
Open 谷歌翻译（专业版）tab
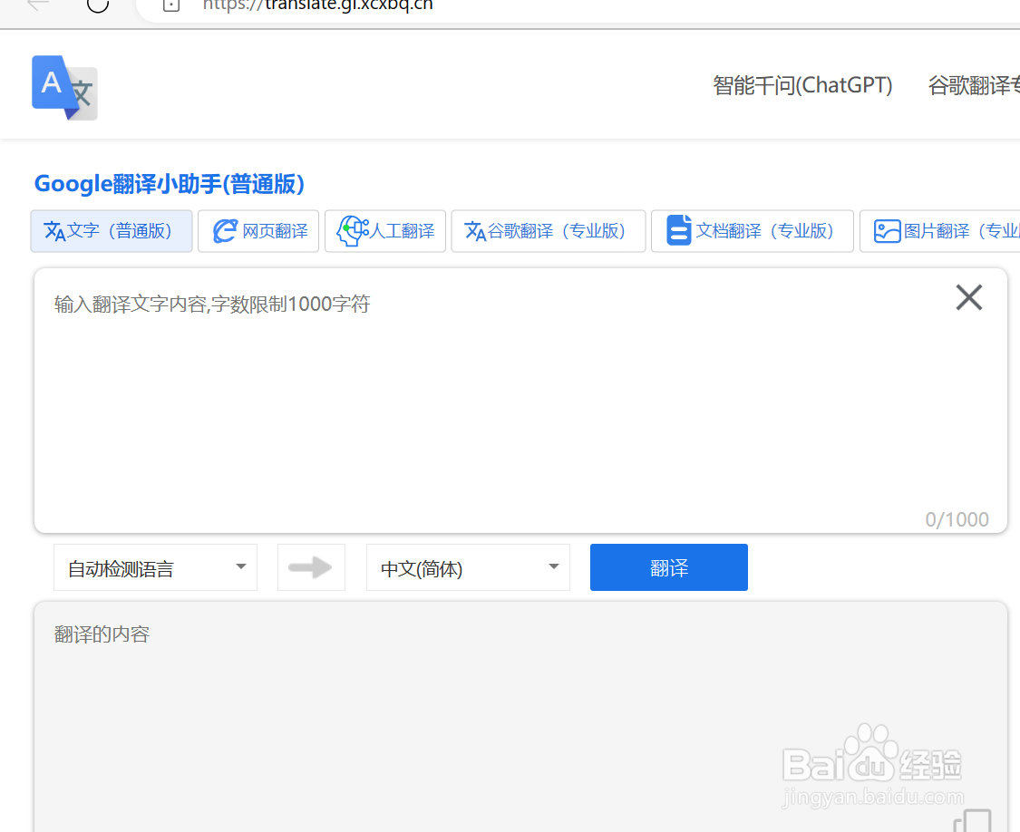pyautogui.click(x=549, y=231)
